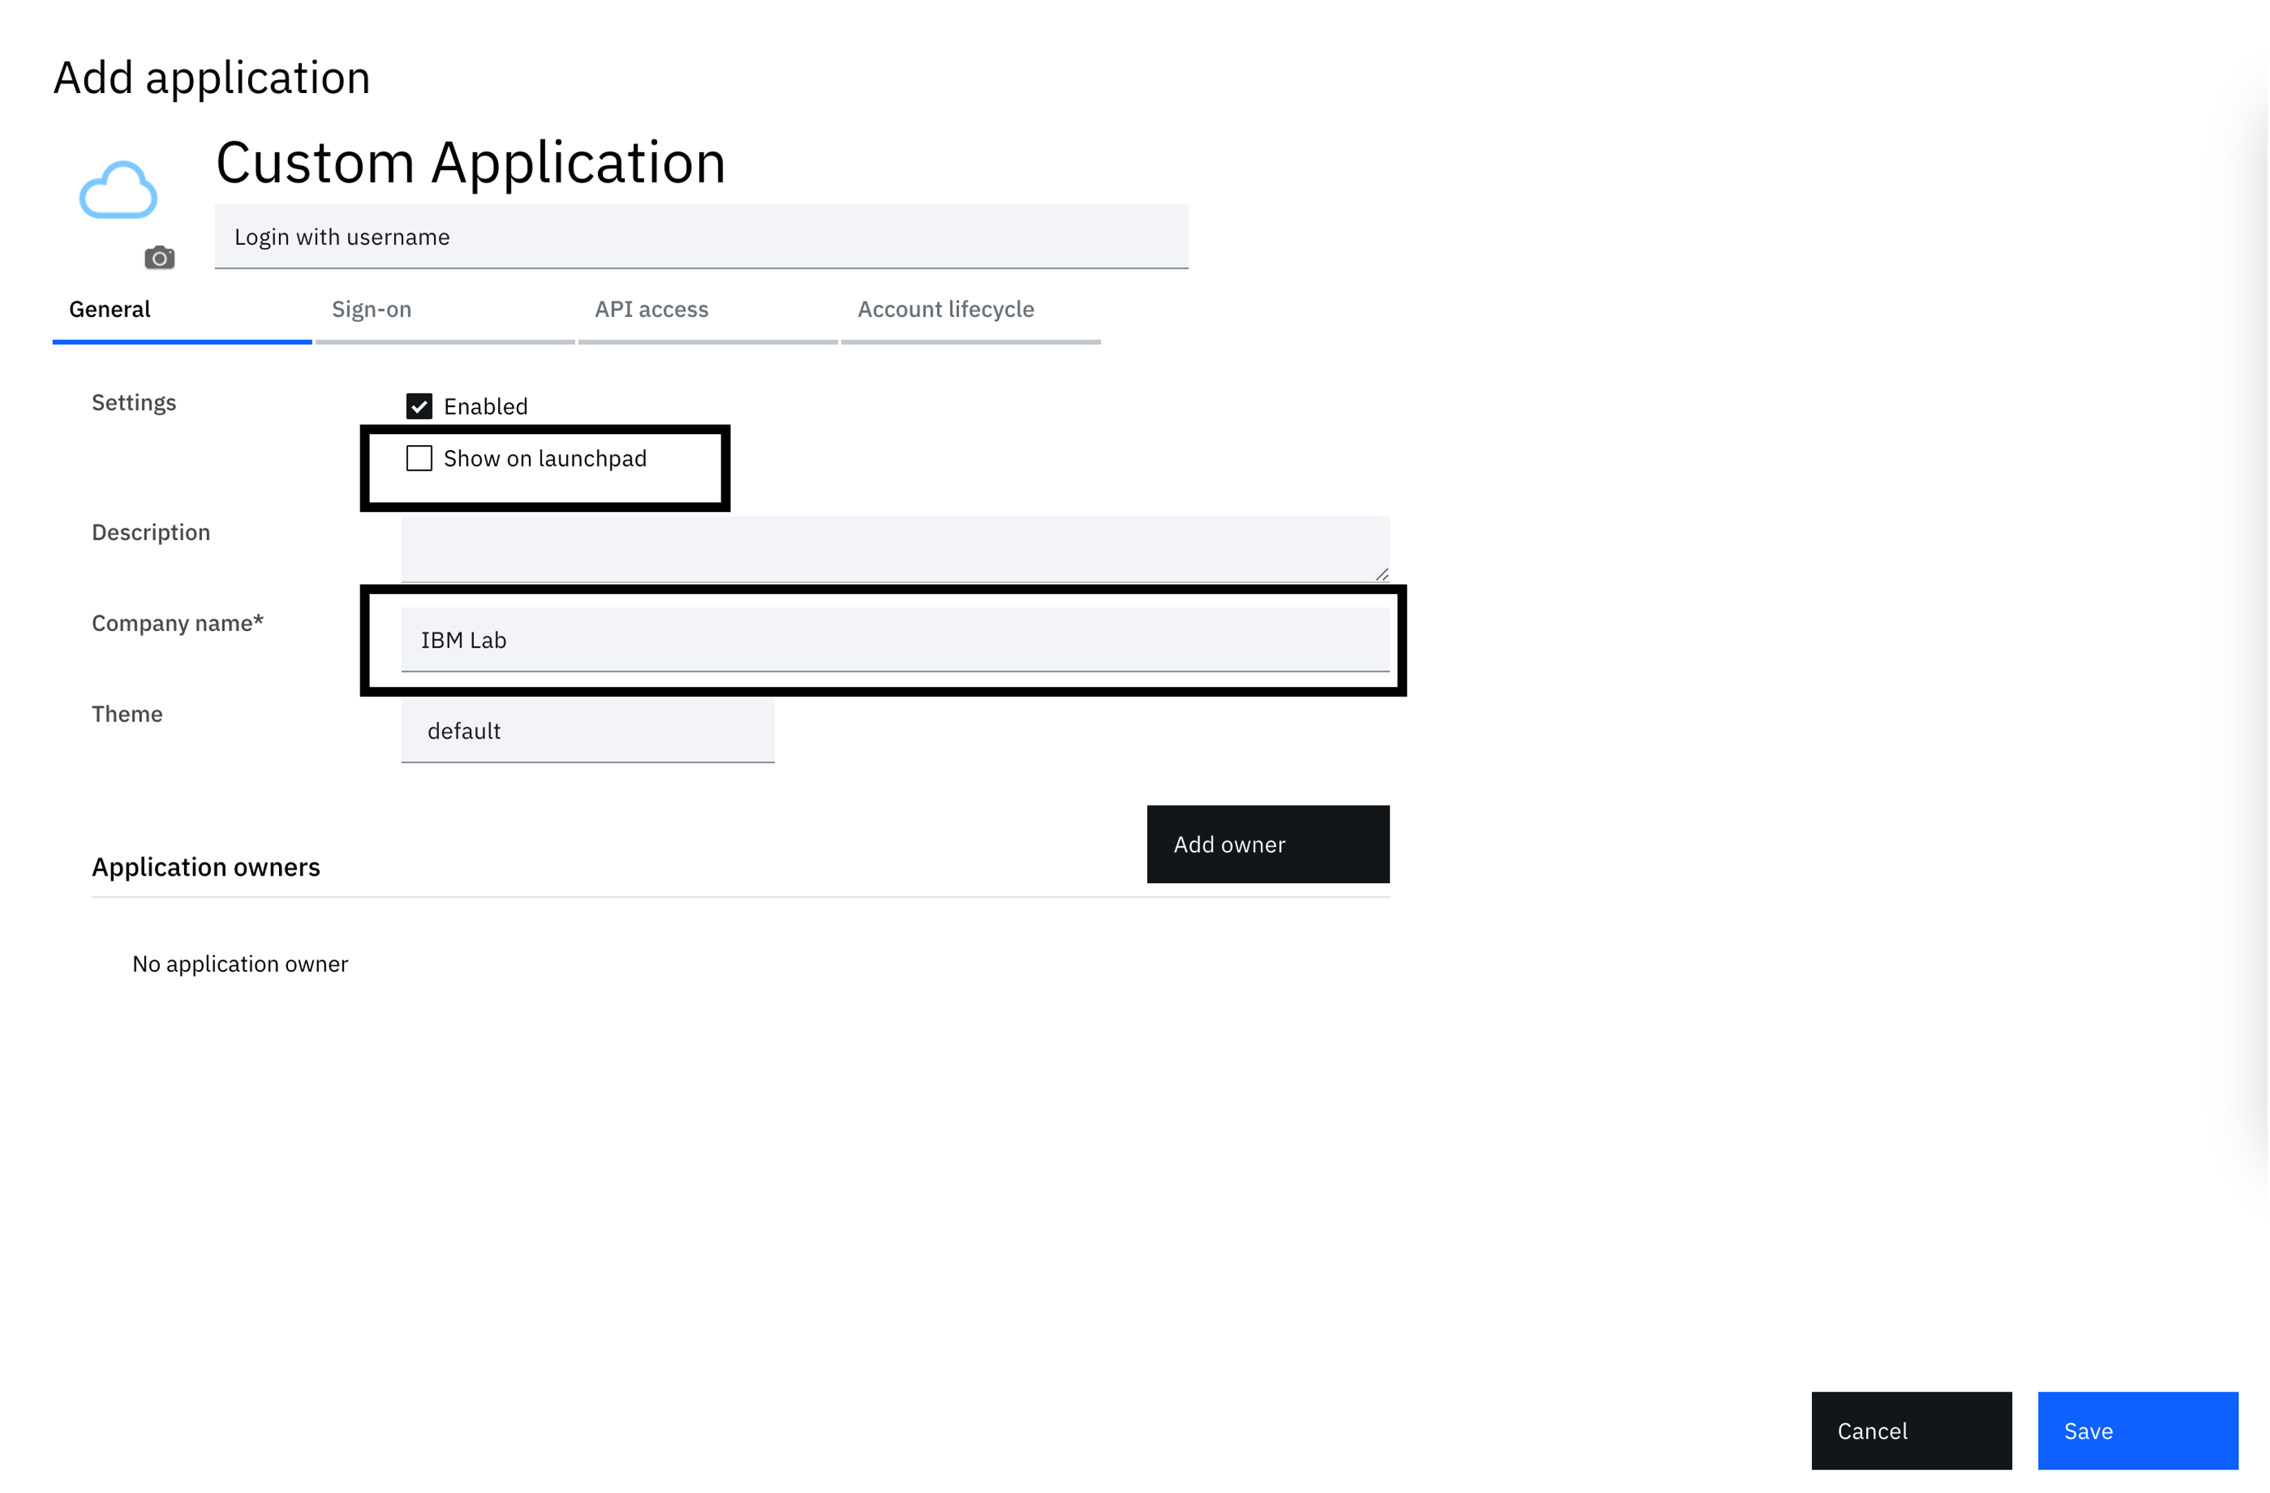Uncheck the Enabled checkbox
The width and height of the screenshot is (2270, 1493).
pos(420,406)
